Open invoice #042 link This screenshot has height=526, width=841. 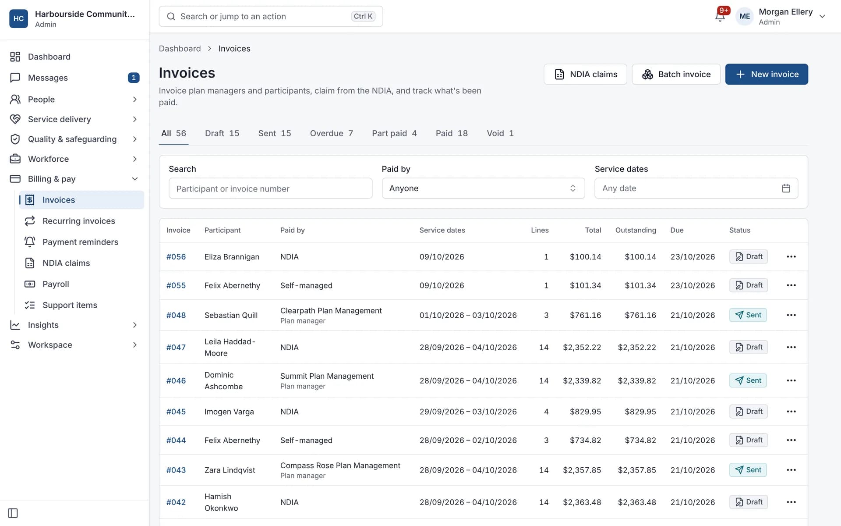(x=176, y=502)
